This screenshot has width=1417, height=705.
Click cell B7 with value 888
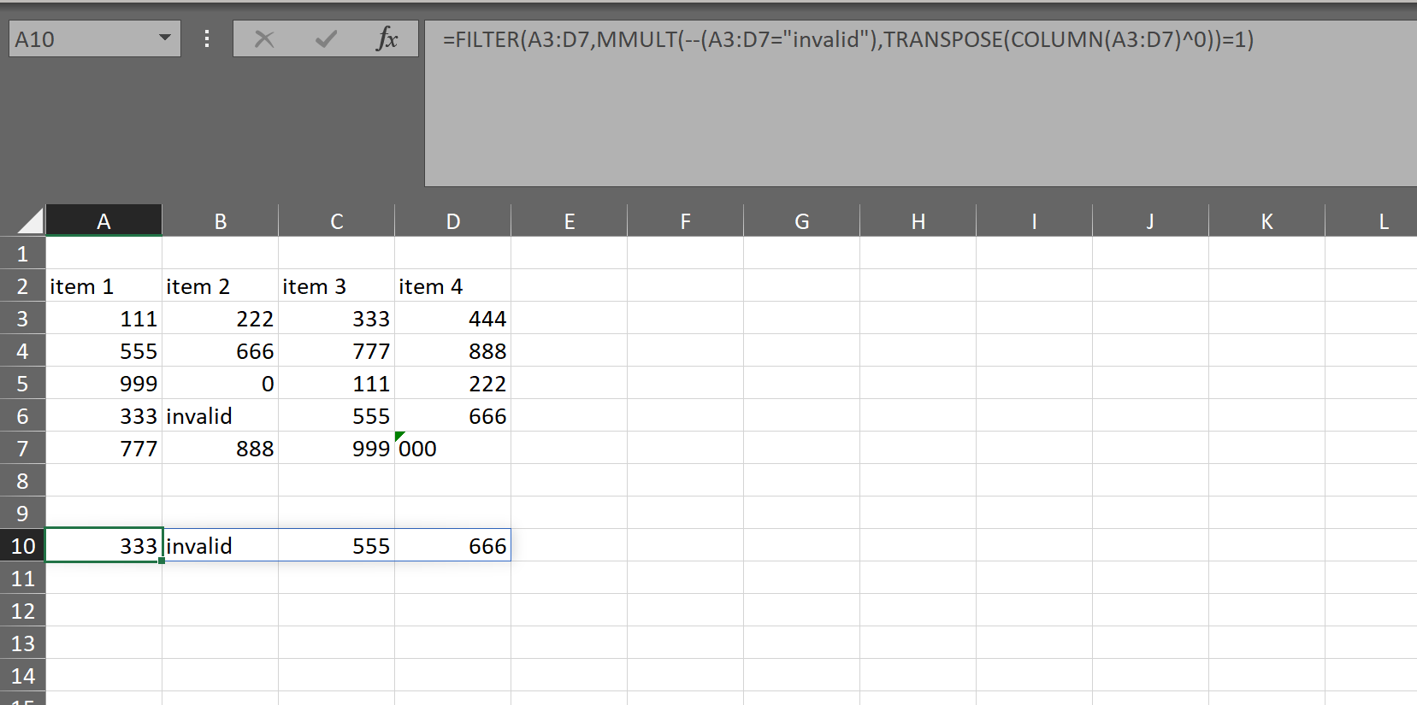221,448
